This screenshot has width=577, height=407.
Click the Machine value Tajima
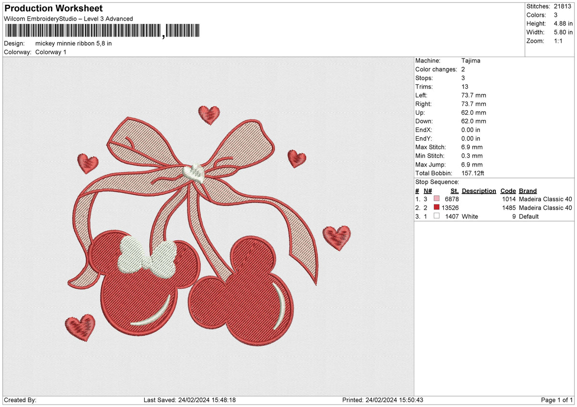(470, 60)
